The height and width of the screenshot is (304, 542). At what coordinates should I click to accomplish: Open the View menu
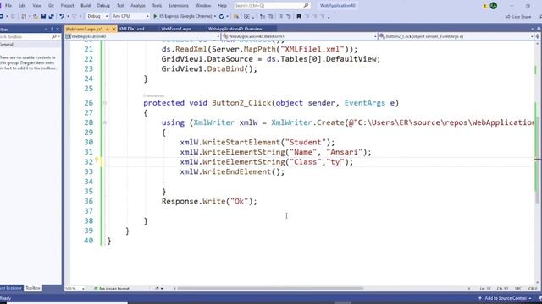coord(36,6)
